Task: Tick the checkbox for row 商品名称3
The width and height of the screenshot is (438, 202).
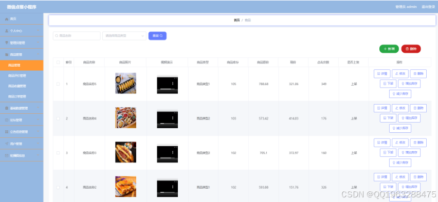Action: coord(58,153)
